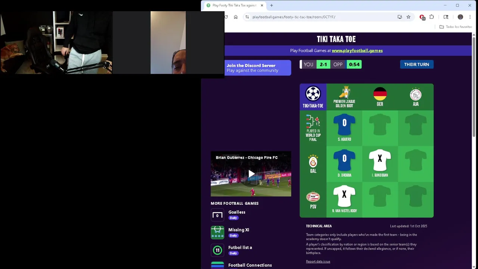Open the Futbol list a link
Screen dimensions: 478x269
[x=240, y=247]
